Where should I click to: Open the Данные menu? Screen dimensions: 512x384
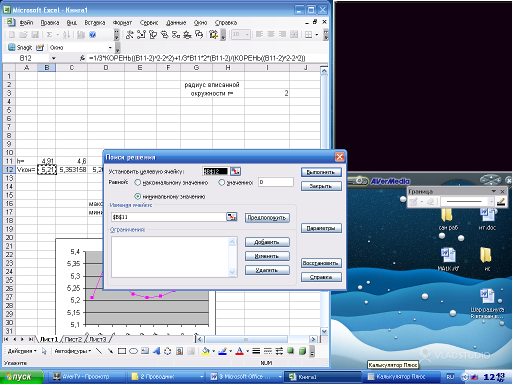coord(176,22)
